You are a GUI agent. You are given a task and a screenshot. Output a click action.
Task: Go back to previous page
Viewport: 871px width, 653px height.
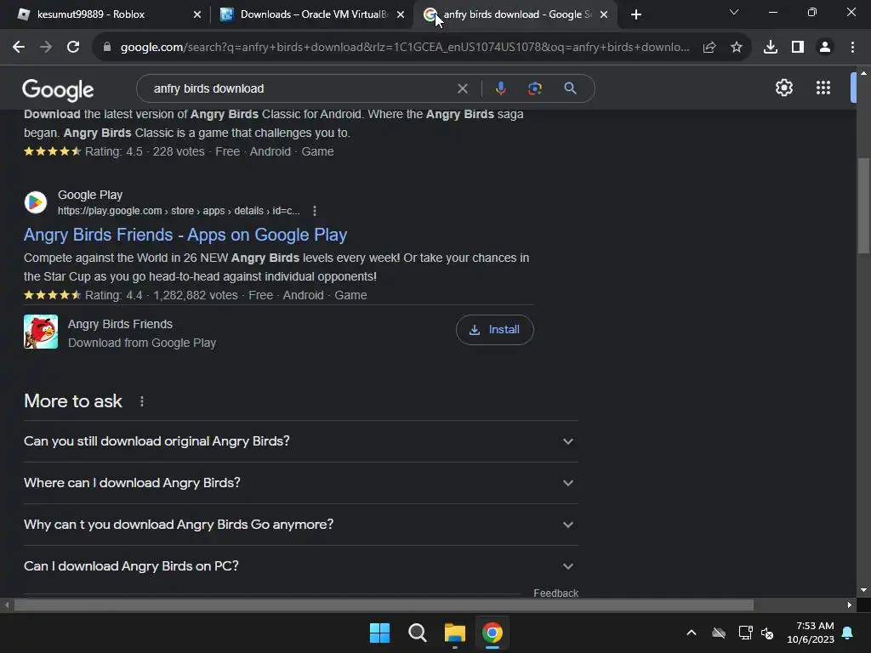[19, 48]
